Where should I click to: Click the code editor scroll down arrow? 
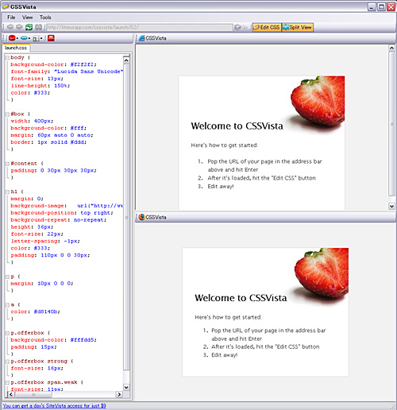tap(126, 387)
